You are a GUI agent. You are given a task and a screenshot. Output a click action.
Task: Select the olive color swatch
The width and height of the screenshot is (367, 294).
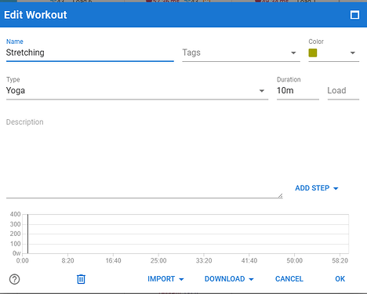[x=313, y=53]
